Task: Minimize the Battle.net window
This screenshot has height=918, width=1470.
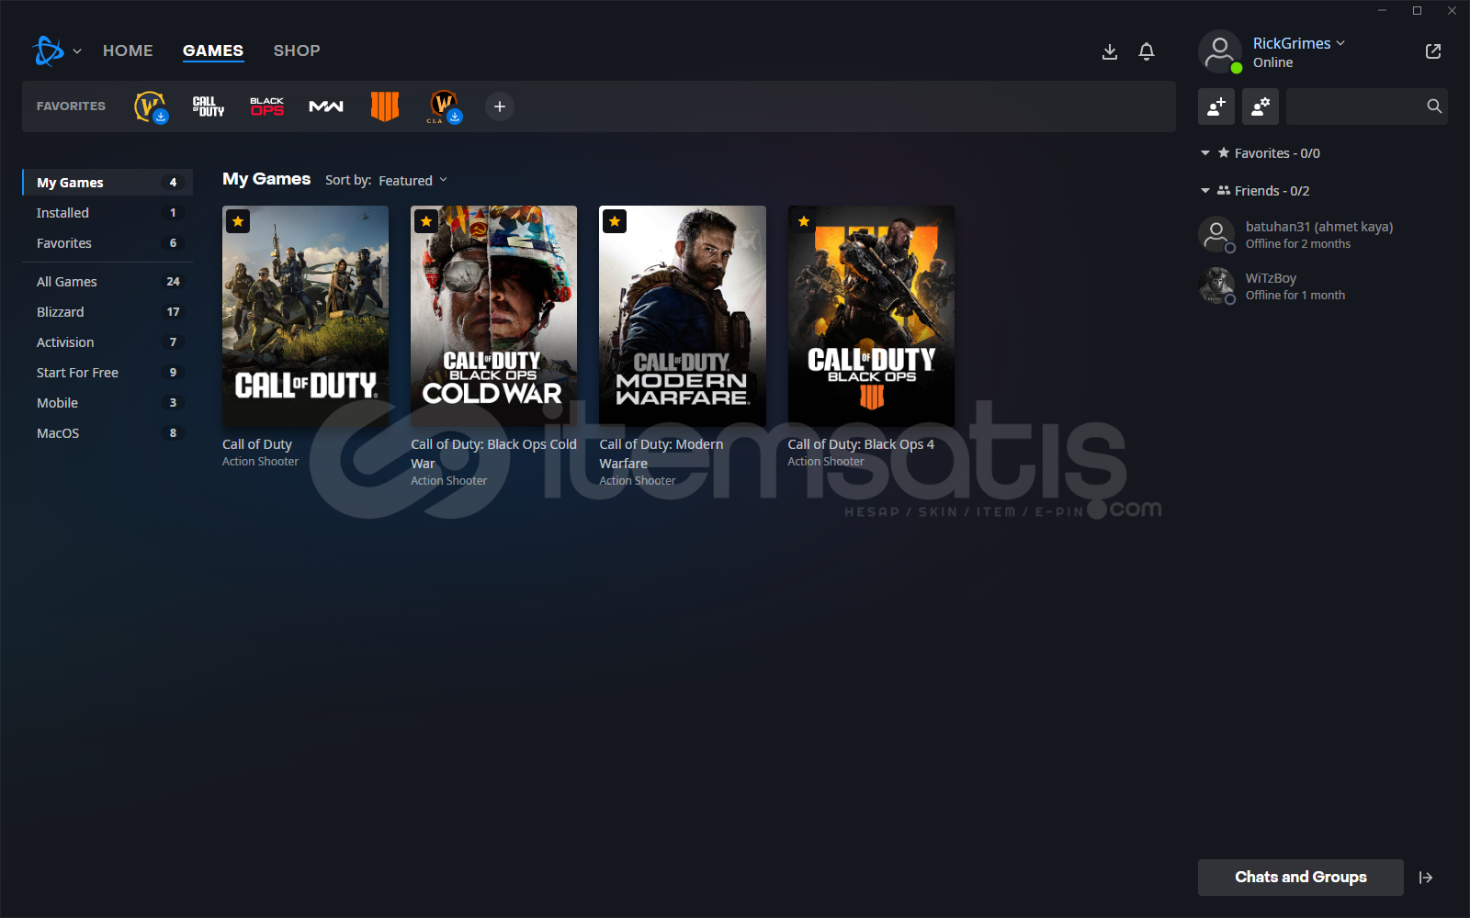Action: pos(1382,11)
